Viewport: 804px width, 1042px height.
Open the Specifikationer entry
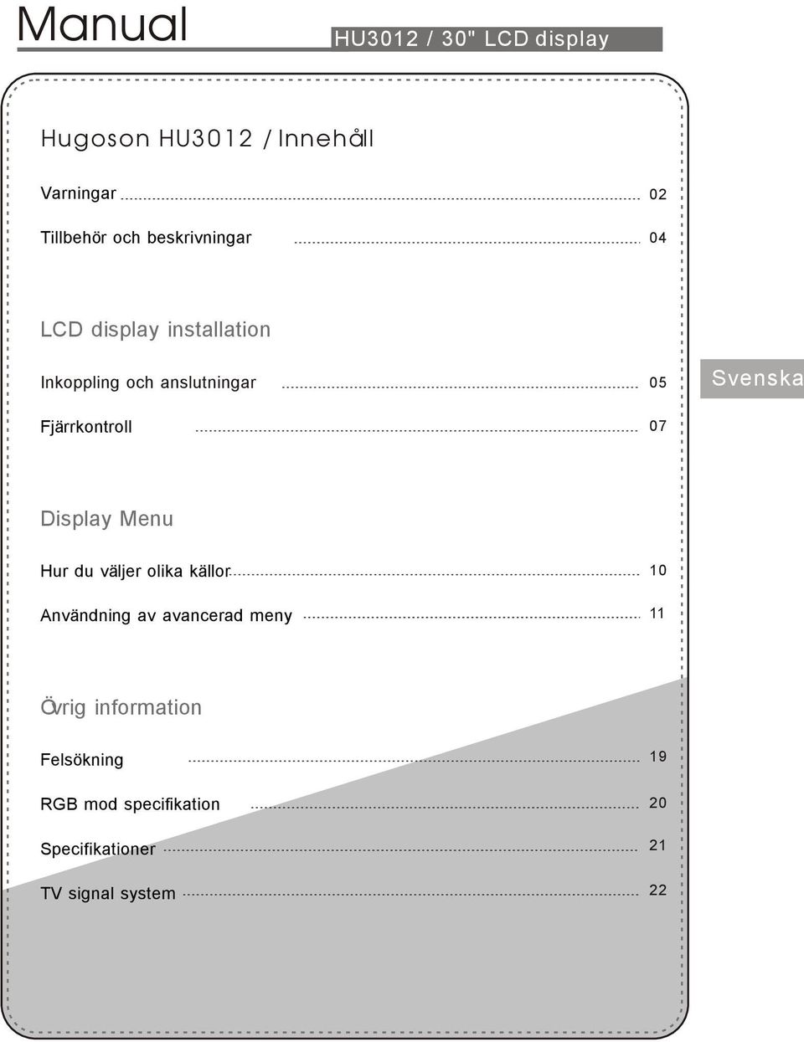coord(98,849)
